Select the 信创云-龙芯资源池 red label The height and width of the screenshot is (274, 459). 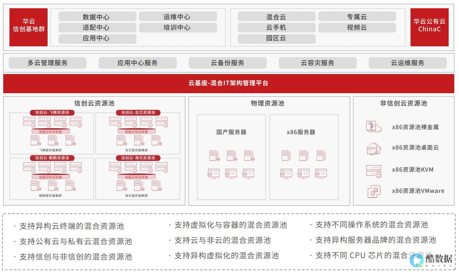tap(138, 112)
